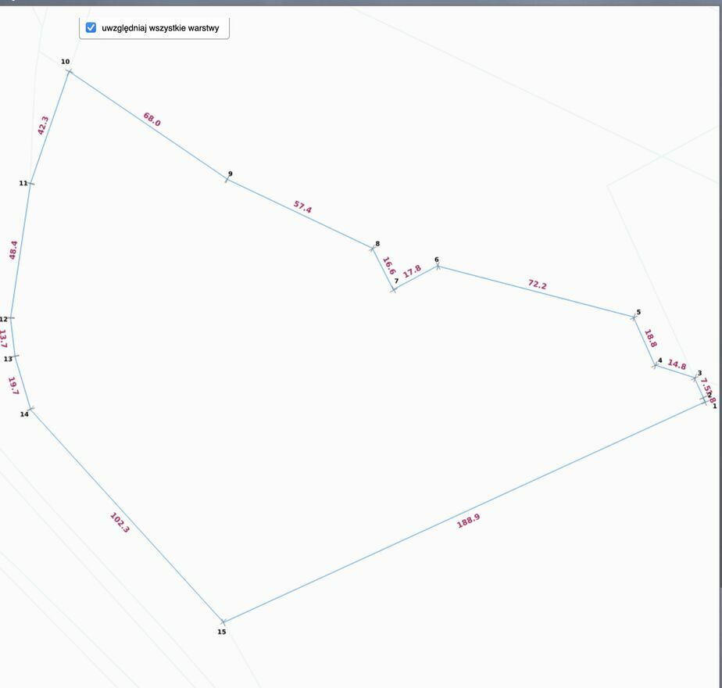Click the 102.3 edge length label
This screenshot has width=722, height=688.
(120, 522)
